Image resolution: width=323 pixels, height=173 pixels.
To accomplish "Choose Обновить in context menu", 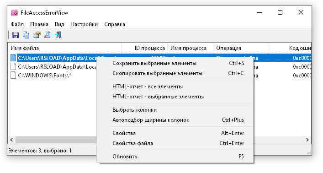I will click(175, 157).
